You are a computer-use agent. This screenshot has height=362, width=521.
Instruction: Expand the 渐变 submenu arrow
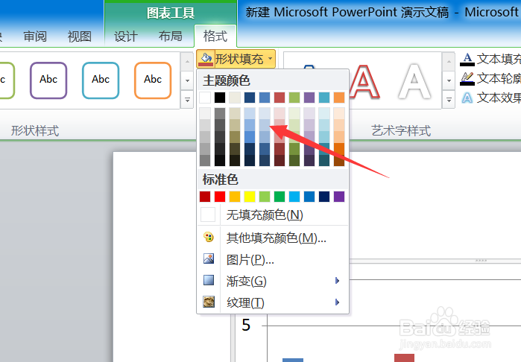click(x=337, y=281)
